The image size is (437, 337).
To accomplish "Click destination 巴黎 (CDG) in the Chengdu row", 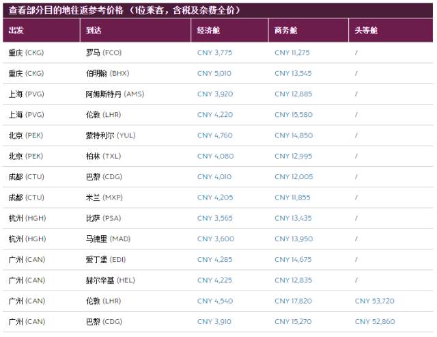I will (x=104, y=176).
